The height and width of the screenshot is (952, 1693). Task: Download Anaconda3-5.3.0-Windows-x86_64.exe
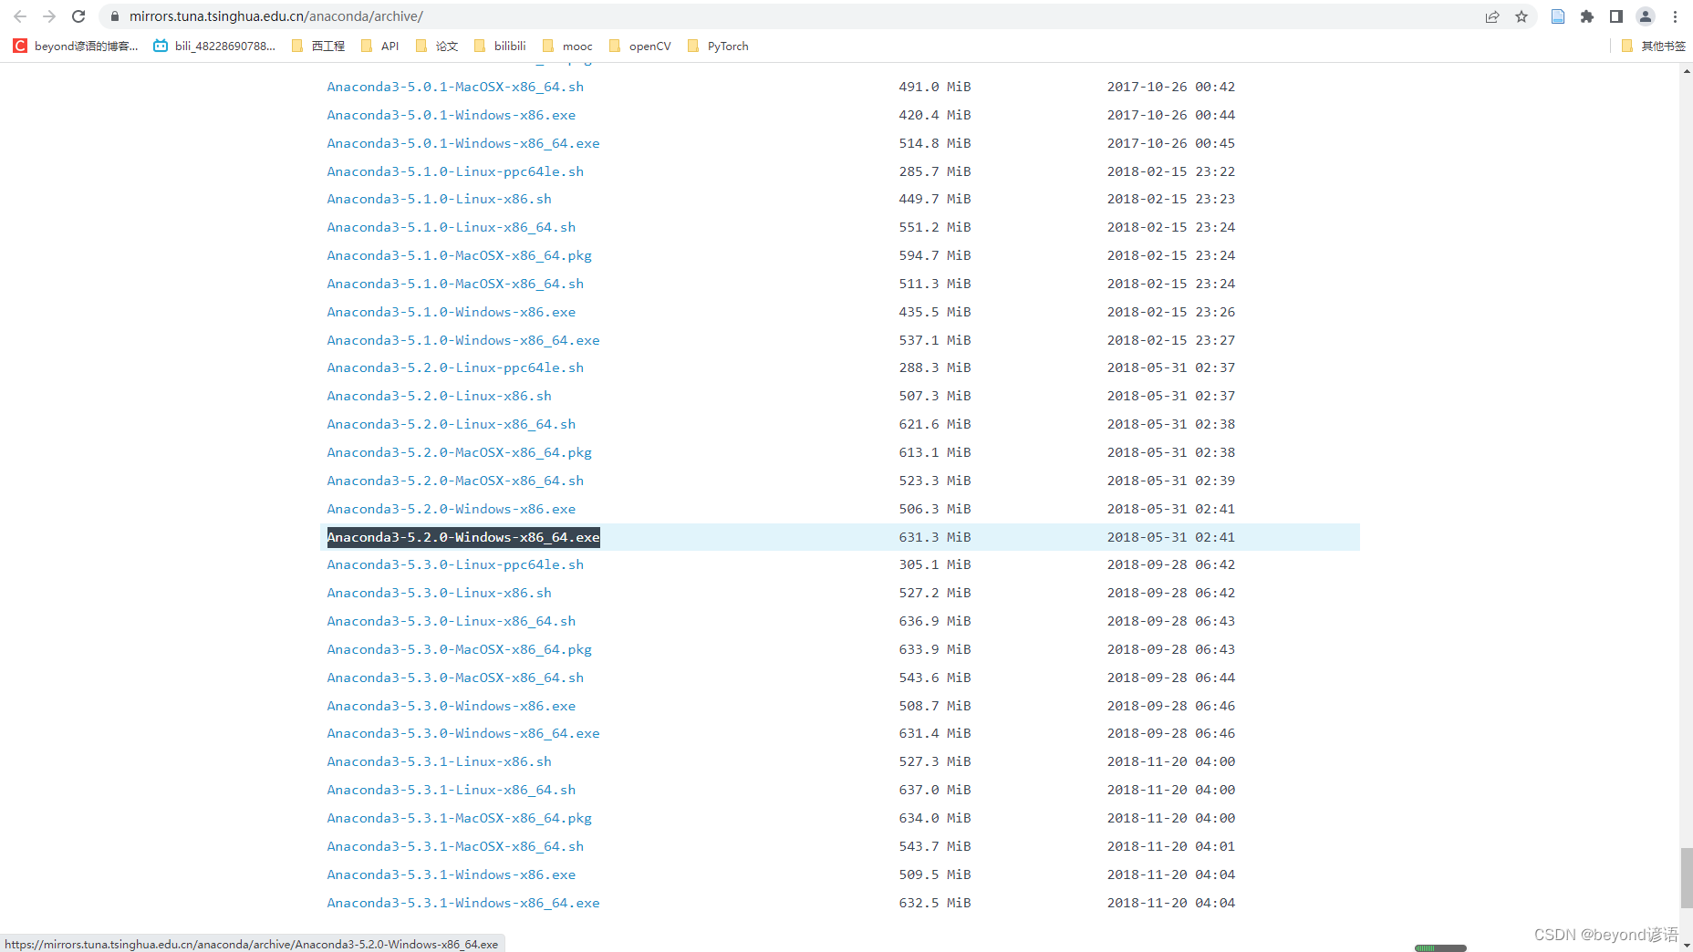tap(463, 733)
